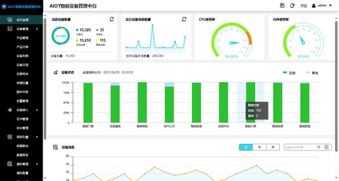
Task: Toggle the 离线 legend series
Action: point(312,73)
